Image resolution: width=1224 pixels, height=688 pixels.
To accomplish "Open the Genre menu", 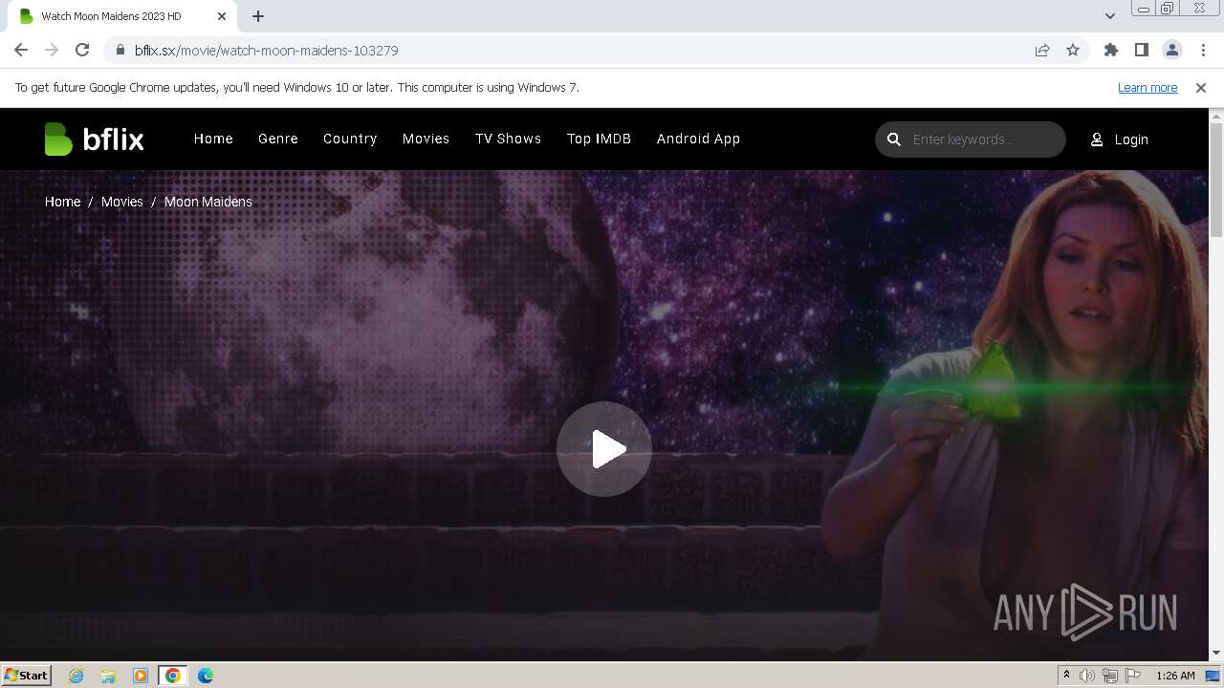I will [x=278, y=139].
